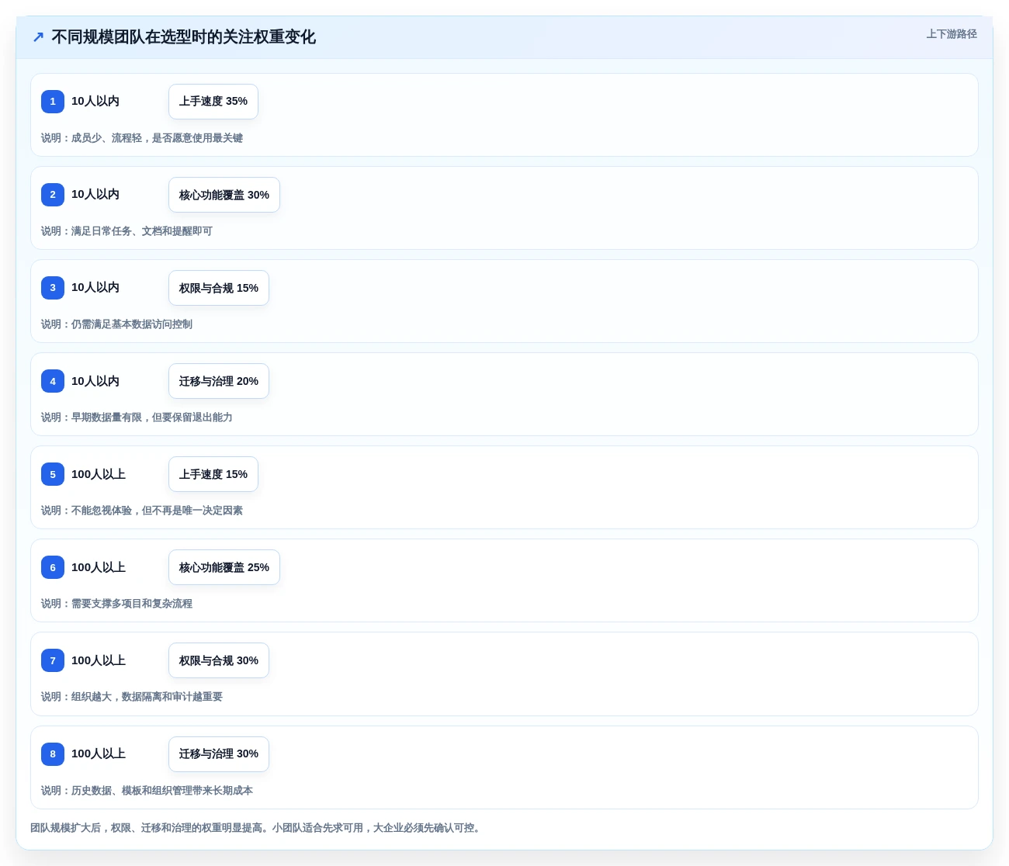Viewport: 1009px width, 866px height.
Task: Click the note 历史数据、模板和组织管理带来长期成本
Action: [162, 791]
